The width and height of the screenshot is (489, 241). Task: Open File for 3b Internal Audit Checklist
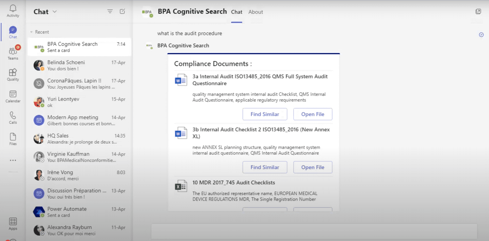coord(313,167)
